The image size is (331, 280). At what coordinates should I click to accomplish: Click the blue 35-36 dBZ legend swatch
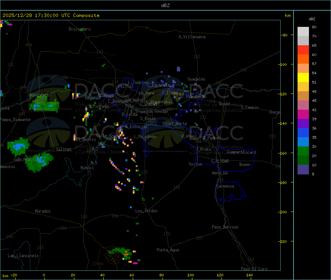click(303, 133)
